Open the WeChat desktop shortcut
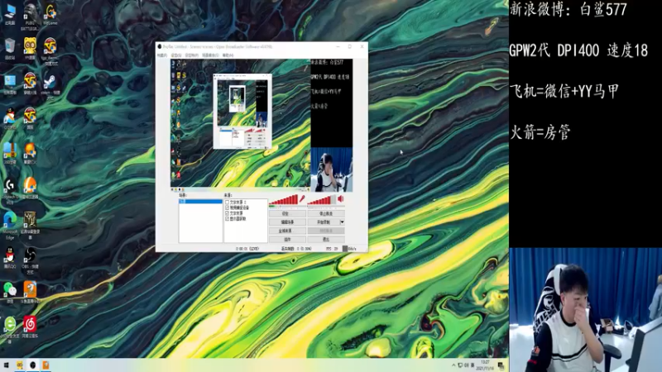Screen dimensions: 662x372 coord(10,293)
